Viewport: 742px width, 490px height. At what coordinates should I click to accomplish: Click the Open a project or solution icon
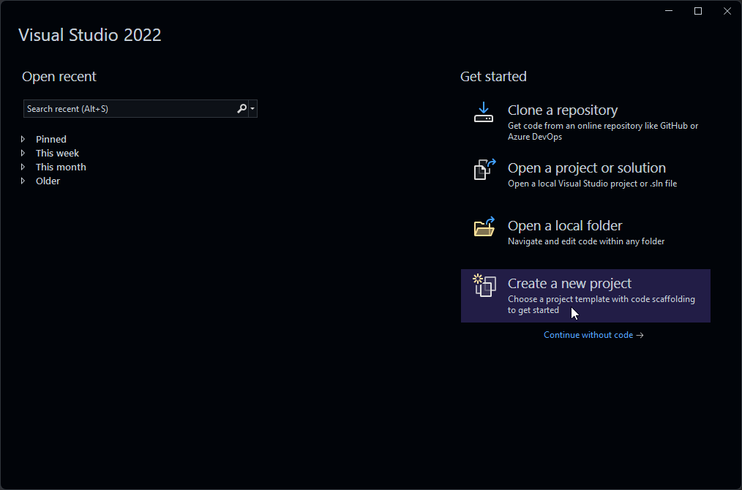point(484,170)
